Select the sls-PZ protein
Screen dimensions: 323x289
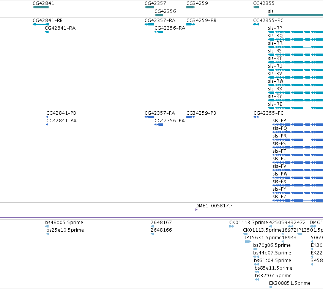coord(298,201)
